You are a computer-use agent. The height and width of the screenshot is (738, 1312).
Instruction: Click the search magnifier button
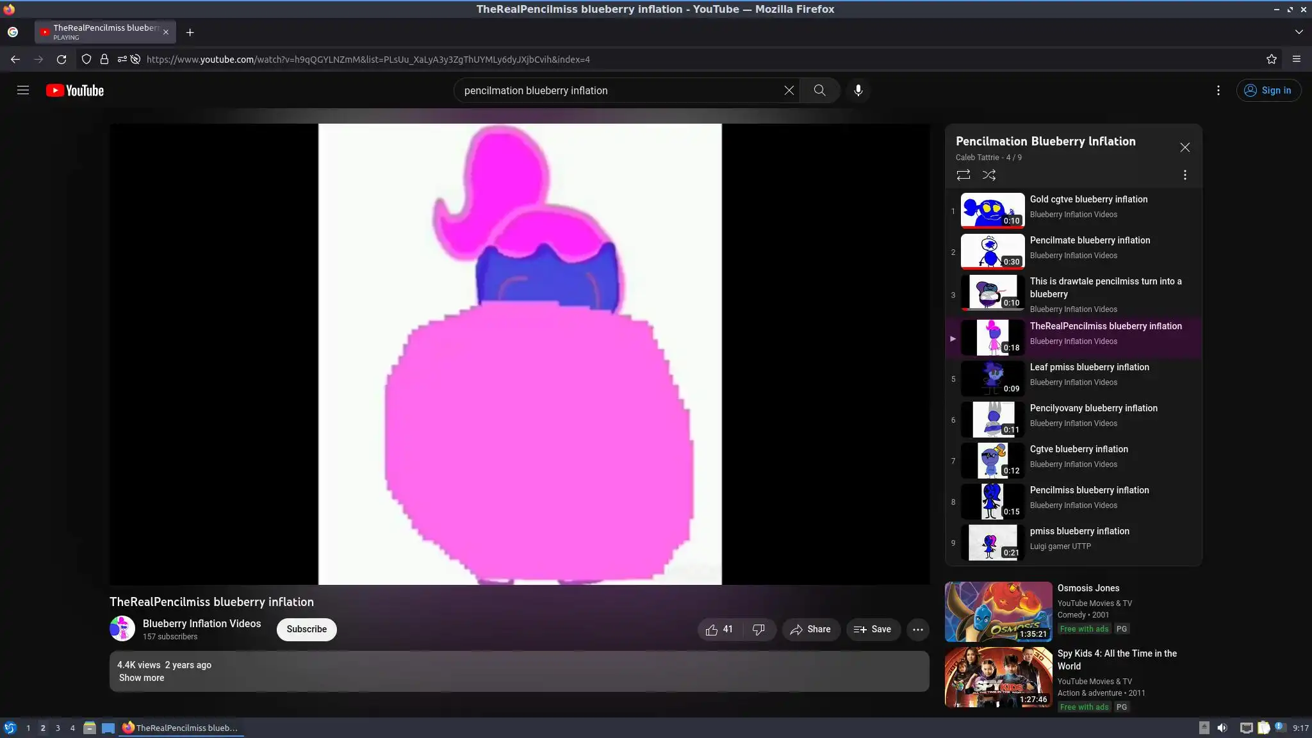coord(819,90)
